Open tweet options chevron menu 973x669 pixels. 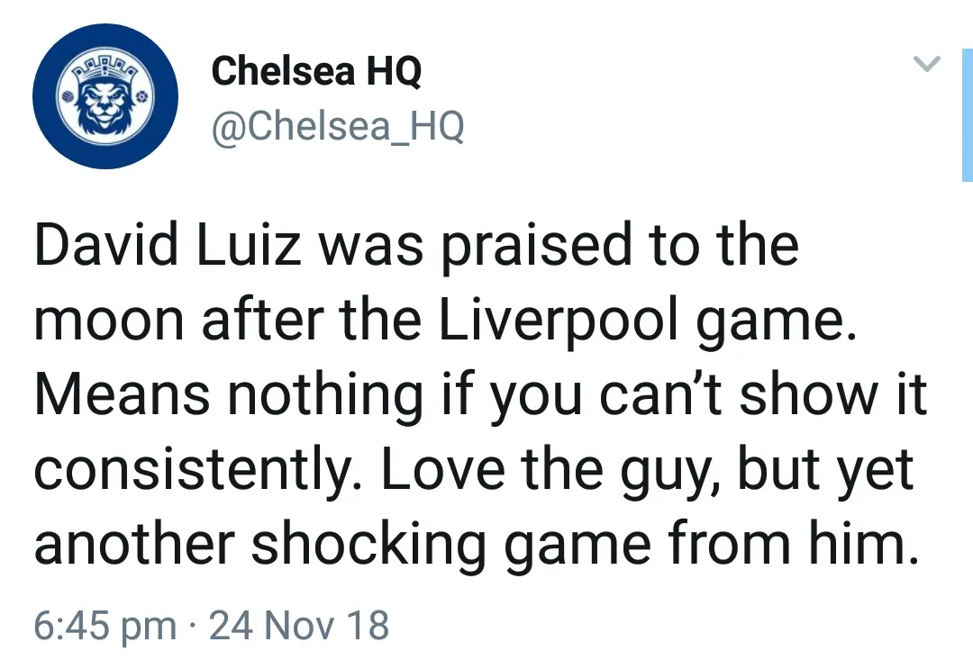click(927, 64)
